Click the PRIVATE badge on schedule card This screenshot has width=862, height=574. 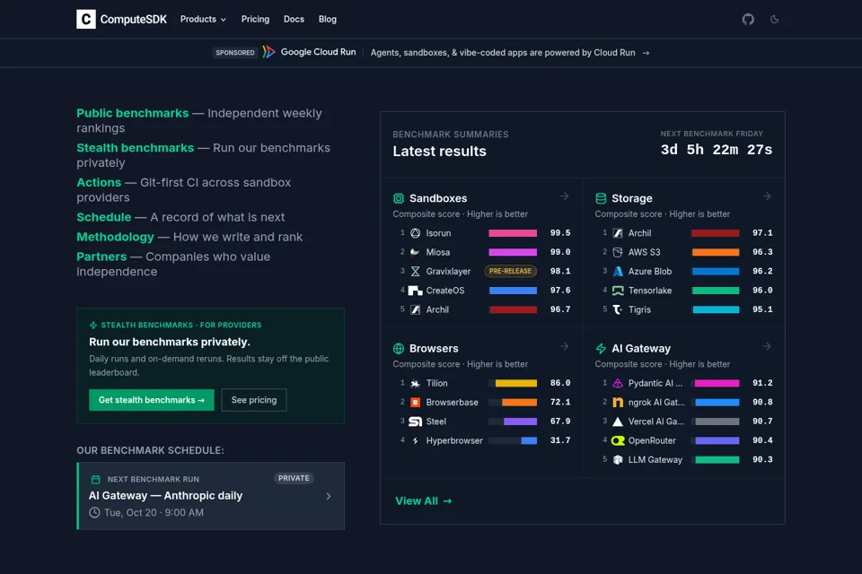[x=294, y=478]
